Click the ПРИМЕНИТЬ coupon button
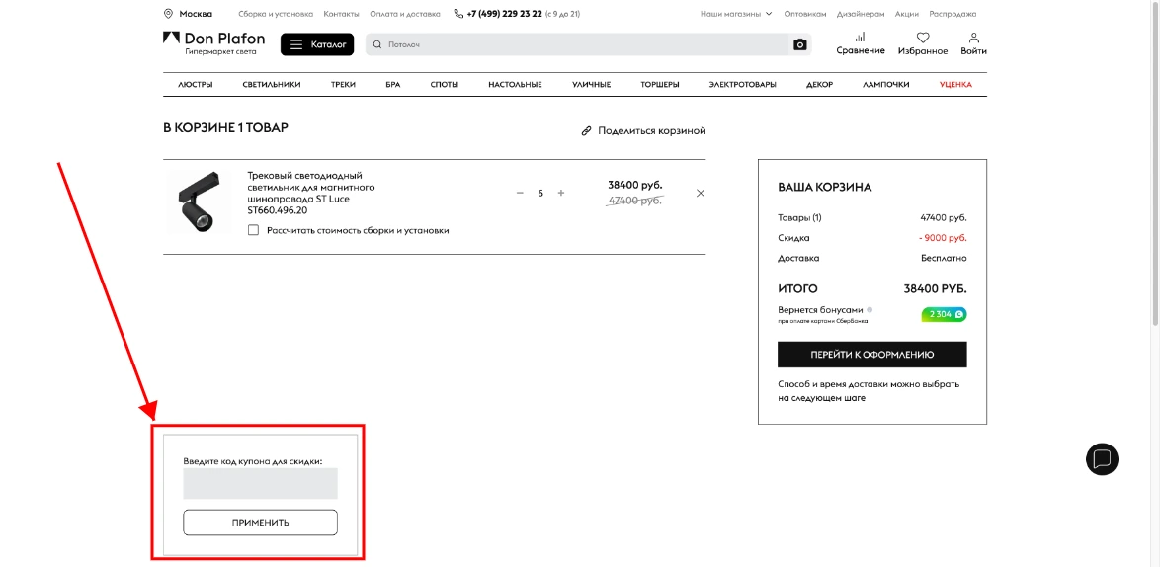The height and width of the screenshot is (567, 1160). coord(261,523)
